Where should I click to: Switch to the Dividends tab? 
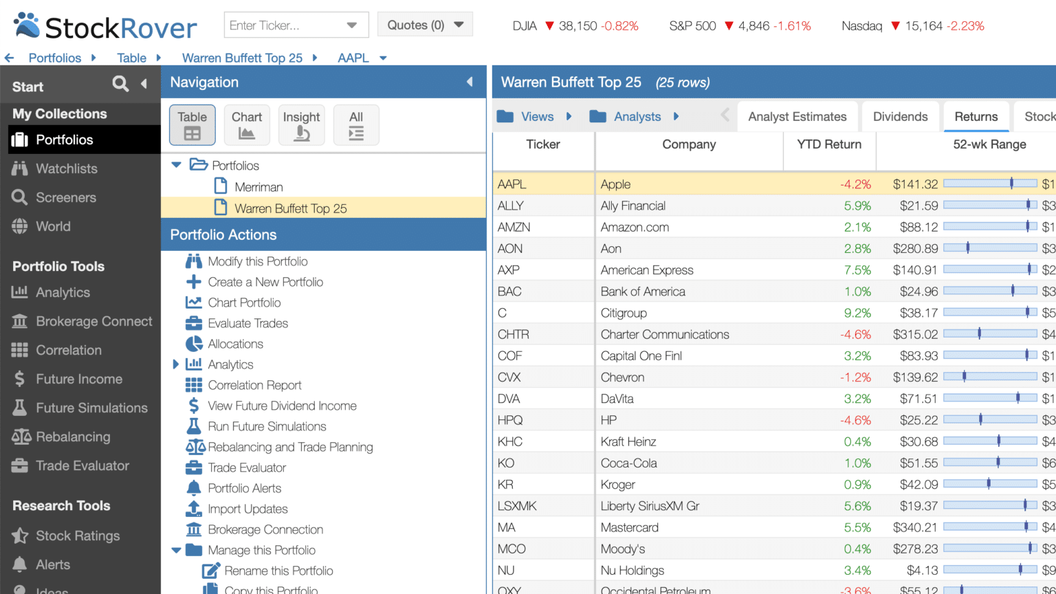click(x=900, y=117)
